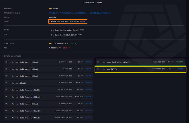Screen dimensions: 189x123
Task: Open the external link icon beside transaction hash
Action: [x=111, y=13]
